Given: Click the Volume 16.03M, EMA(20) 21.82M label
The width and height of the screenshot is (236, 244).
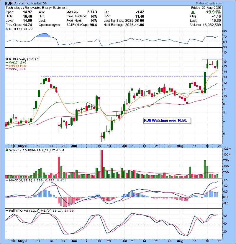Looking at the screenshot, I should pos(36,150).
